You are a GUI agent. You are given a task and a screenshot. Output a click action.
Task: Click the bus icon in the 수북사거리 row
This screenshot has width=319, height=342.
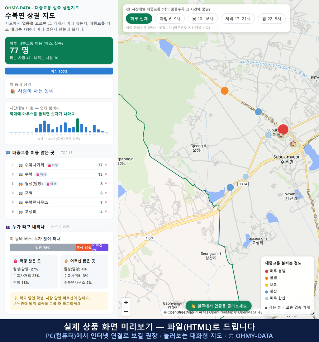click(21, 165)
